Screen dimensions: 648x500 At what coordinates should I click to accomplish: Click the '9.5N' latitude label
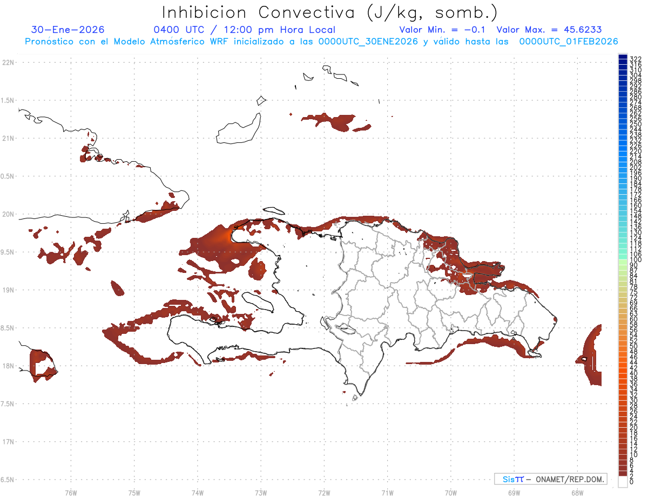(8, 252)
